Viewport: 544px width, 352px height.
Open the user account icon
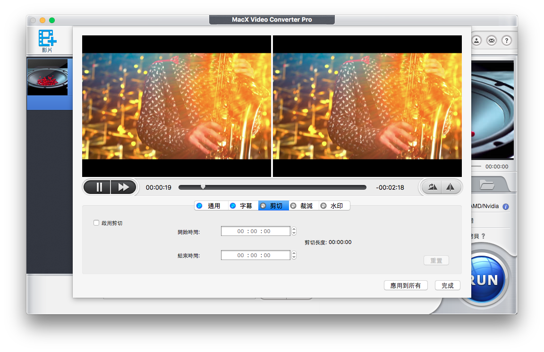pyautogui.click(x=476, y=41)
